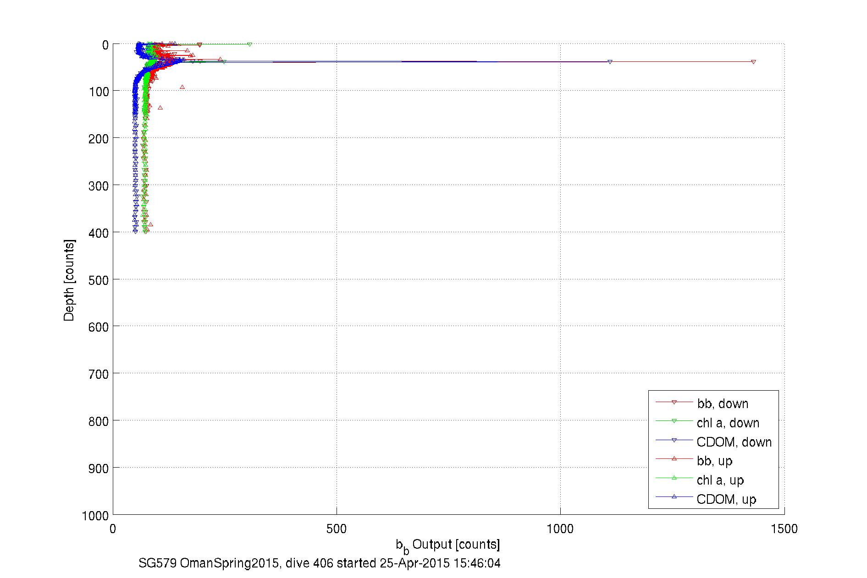
Task: Click the x-axis tick label 500
Action: (x=337, y=529)
